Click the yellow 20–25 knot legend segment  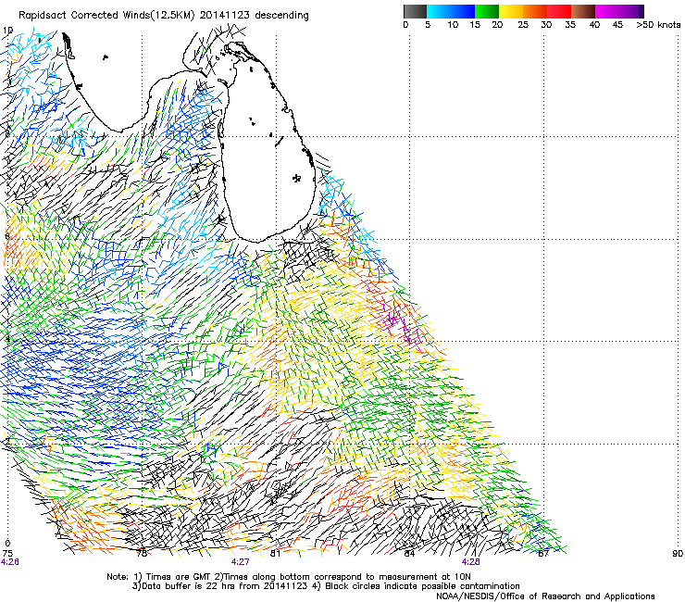(x=511, y=11)
